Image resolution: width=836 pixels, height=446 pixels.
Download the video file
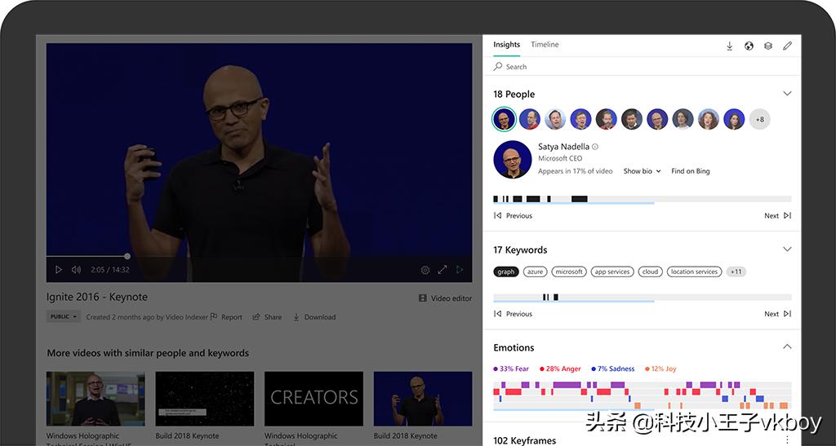(x=314, y=317)
